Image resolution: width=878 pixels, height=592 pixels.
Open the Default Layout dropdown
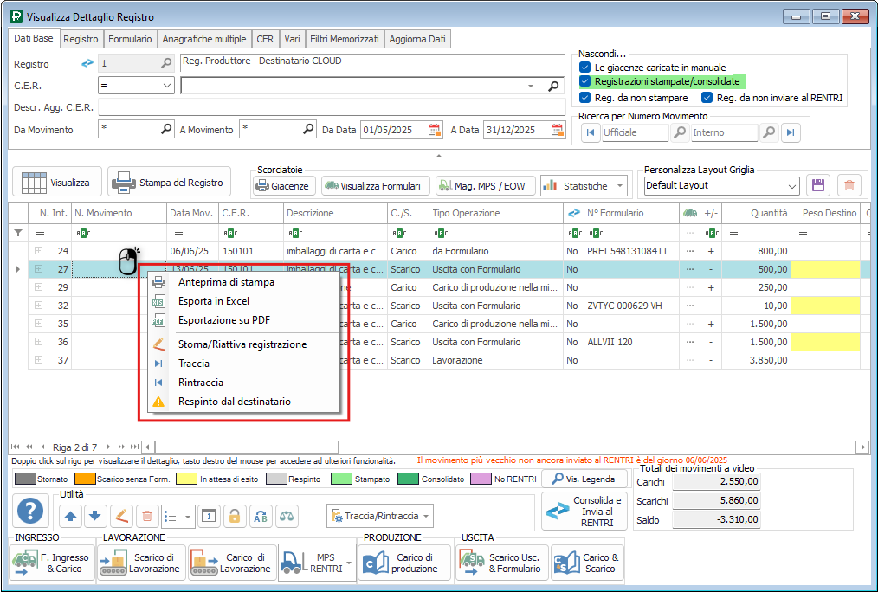[x=791, y=186]
